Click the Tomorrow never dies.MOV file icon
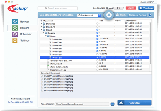 pos(48,60)
